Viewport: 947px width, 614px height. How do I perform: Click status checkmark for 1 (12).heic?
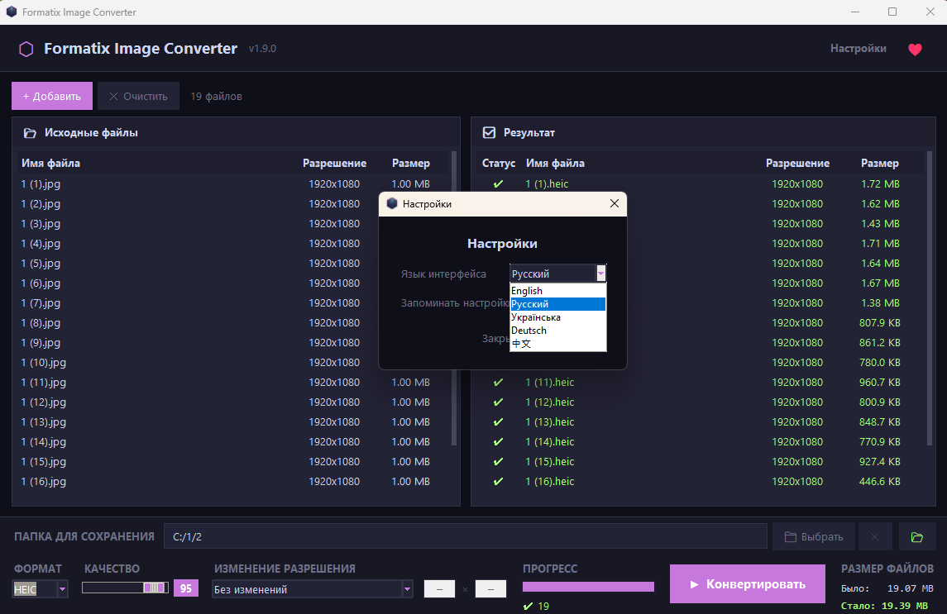[x=498, y=402]
